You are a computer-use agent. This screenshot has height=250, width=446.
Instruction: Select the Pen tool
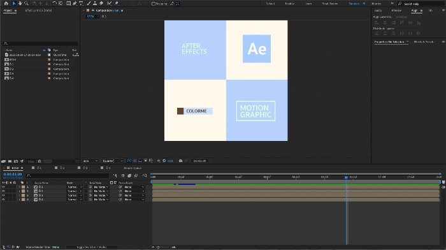[x=75, y=3]
